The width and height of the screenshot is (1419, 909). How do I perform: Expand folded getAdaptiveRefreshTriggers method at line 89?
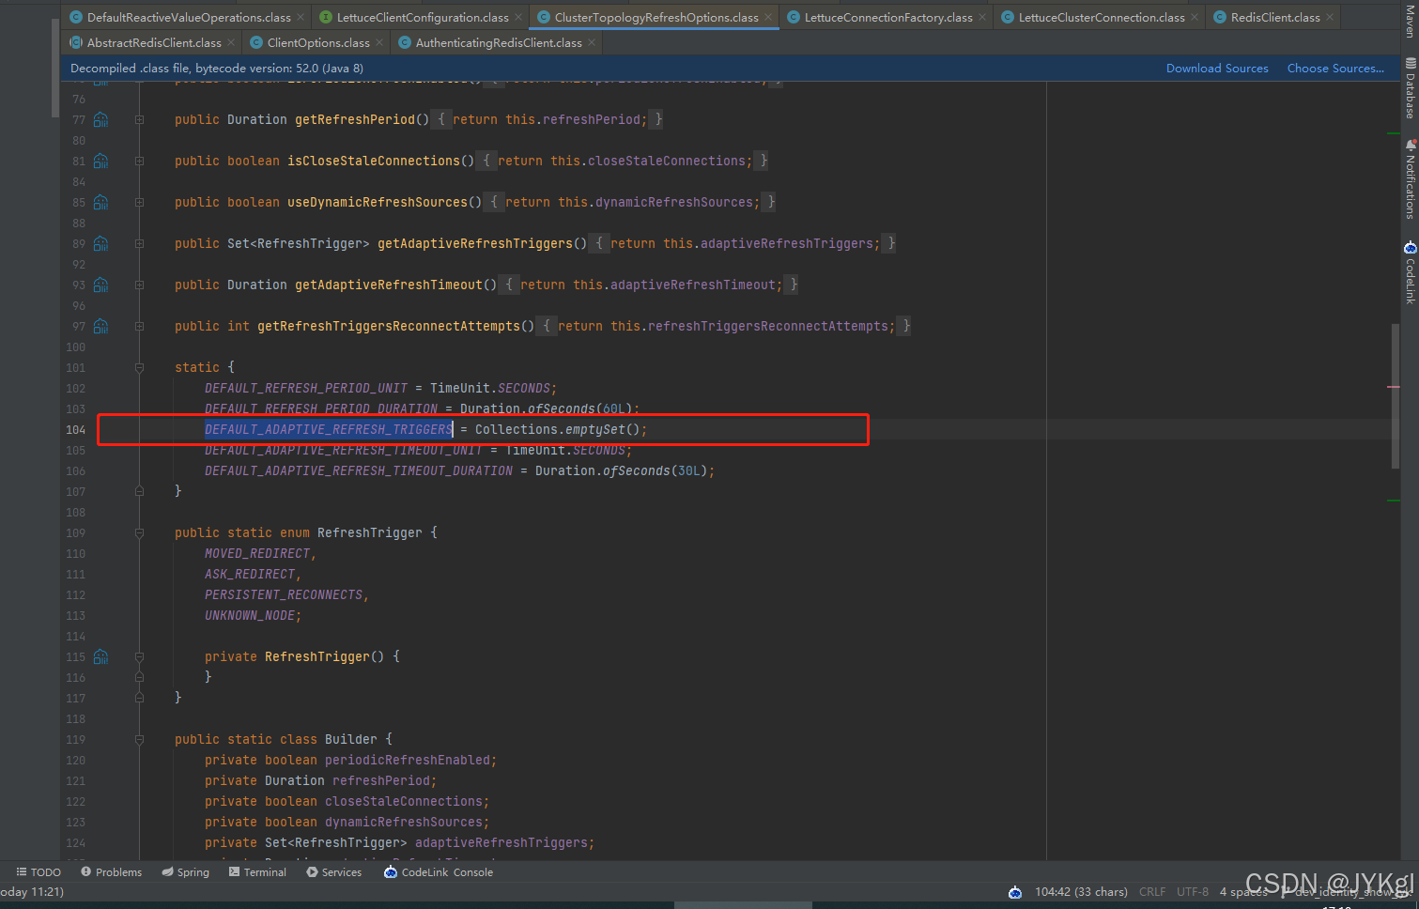(139, 243)
